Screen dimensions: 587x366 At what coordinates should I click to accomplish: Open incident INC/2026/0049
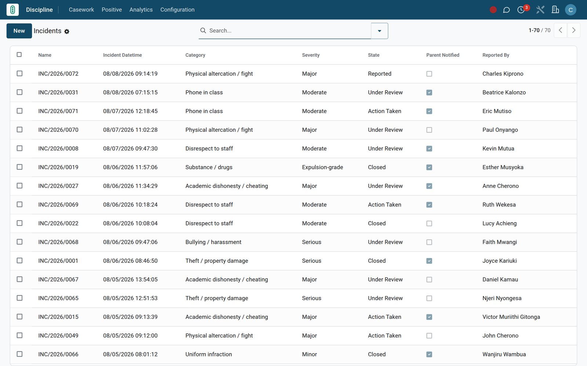[58, 336]
